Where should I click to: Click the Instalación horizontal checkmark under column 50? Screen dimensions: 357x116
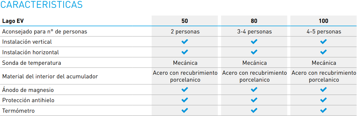coord(185,52)
